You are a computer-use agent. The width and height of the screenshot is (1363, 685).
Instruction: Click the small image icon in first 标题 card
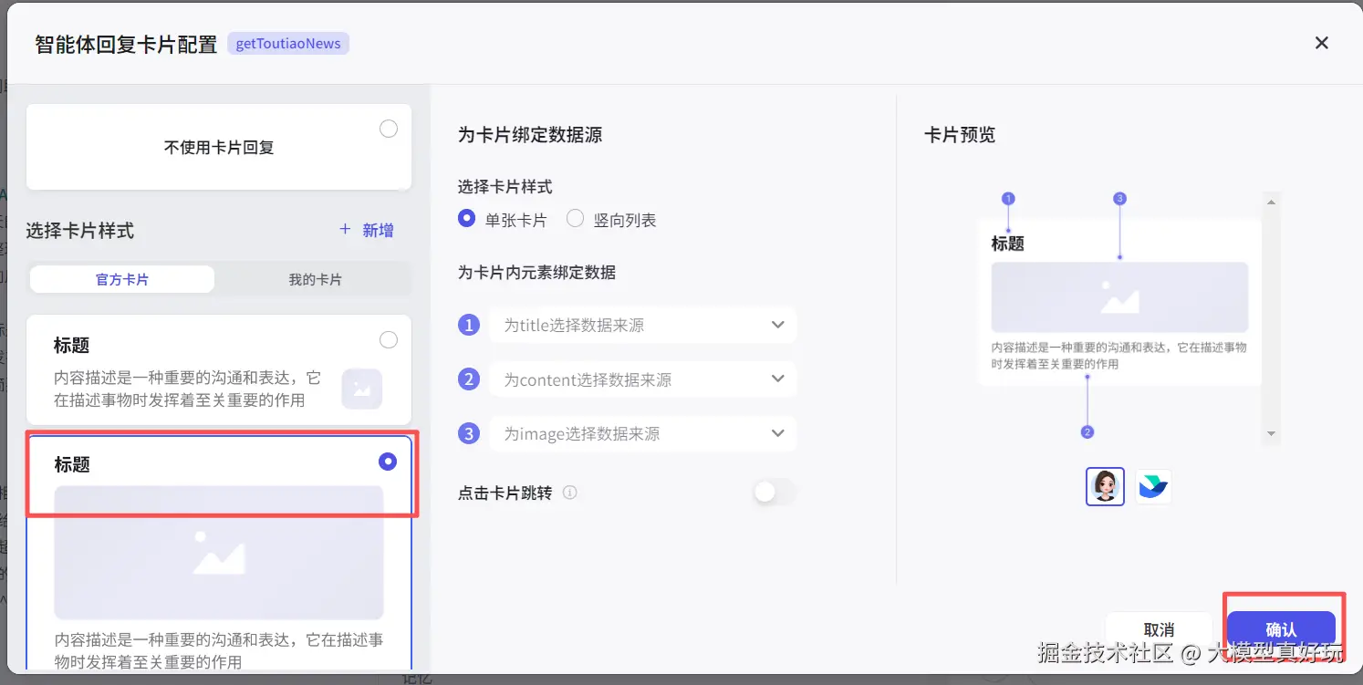pos(362,389)
